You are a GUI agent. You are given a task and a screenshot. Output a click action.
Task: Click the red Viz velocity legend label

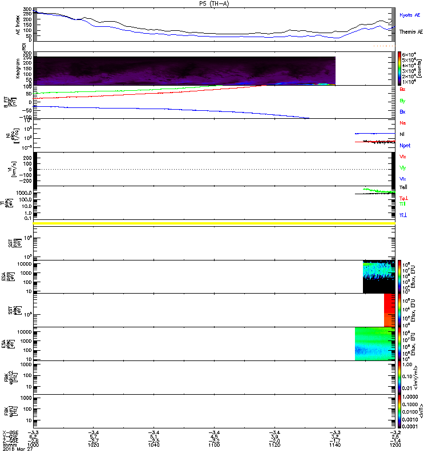pos(403,157)
